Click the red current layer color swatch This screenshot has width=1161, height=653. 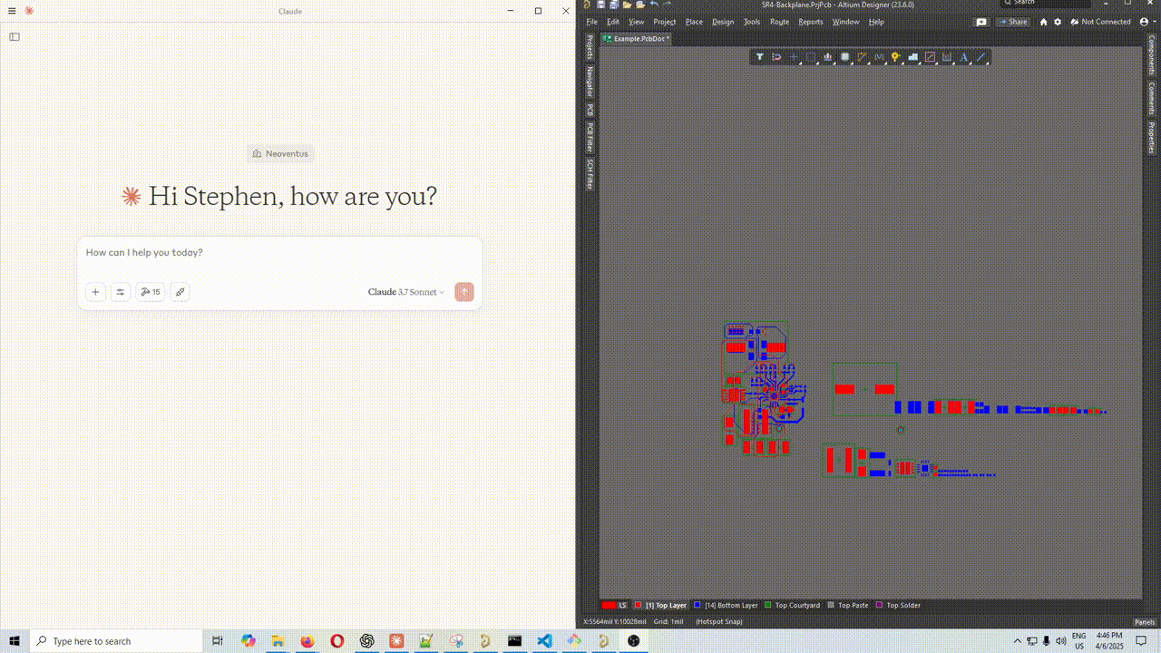pos(609,605)
